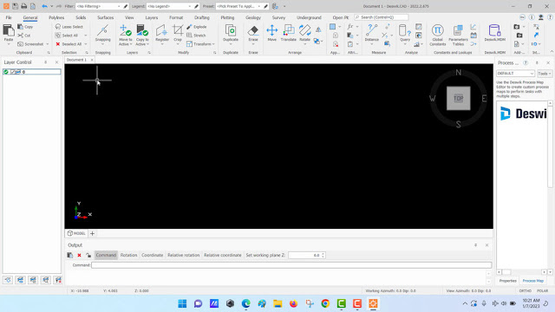Edit the Filter with pencil icon
The height and width of the screenshot is (312, 555).
pyautogui.click(x=125, y=6)
